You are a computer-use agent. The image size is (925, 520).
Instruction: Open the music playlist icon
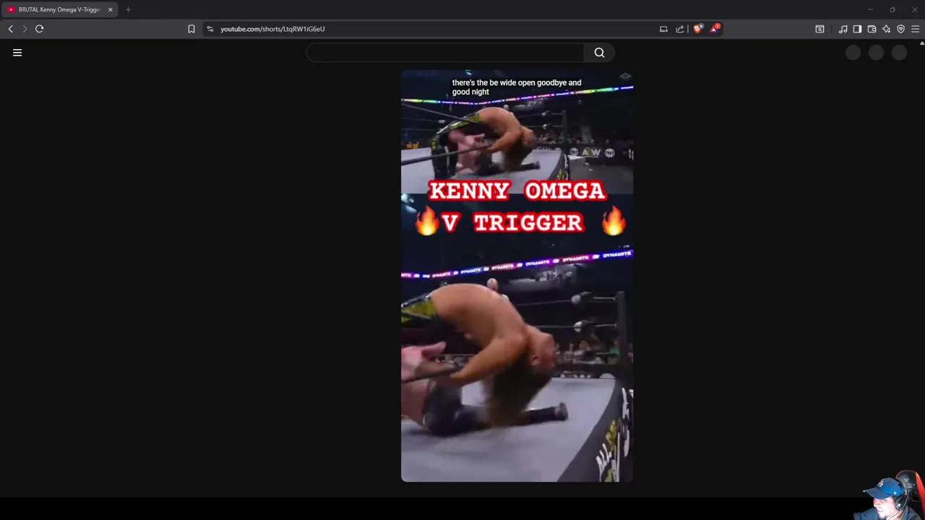coord(843,29)
